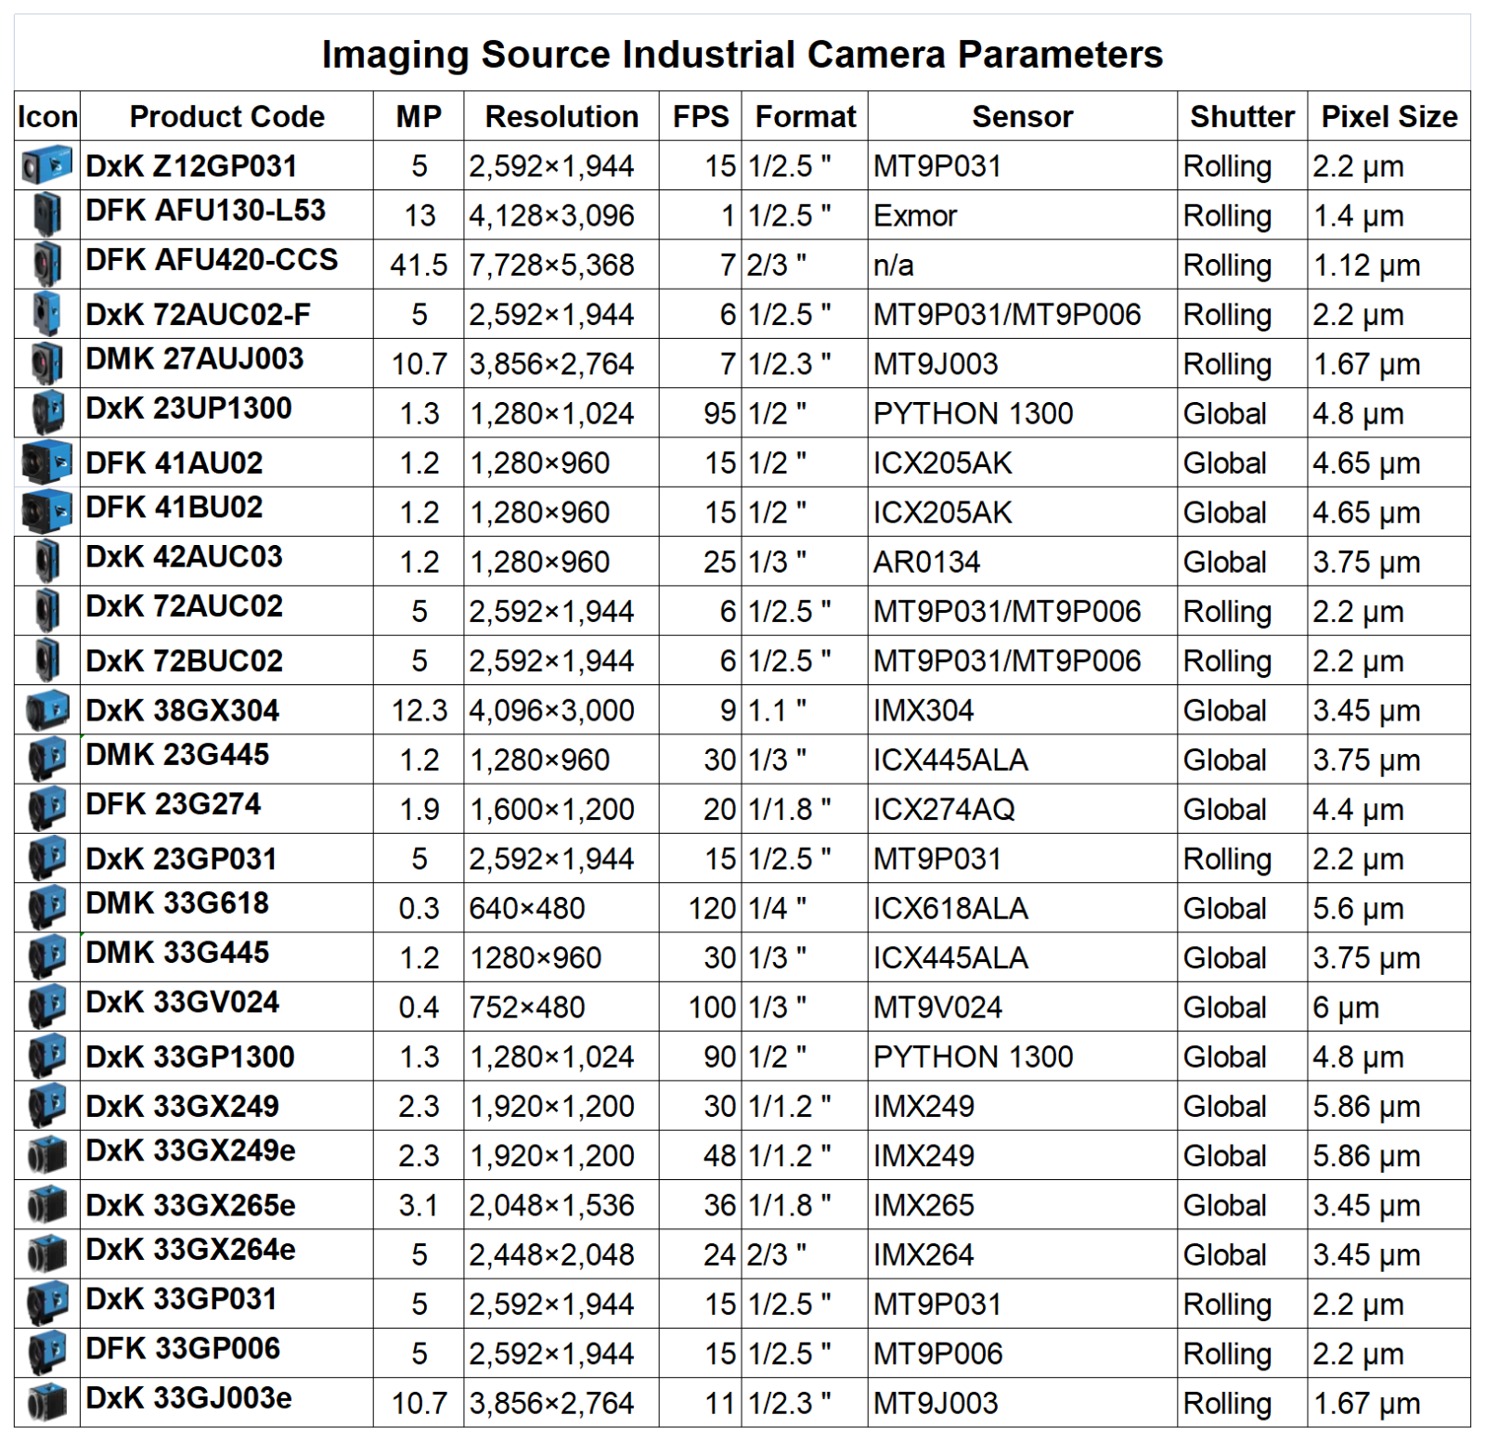Select the DxK 38GX304 camera icon

pyautogui.click(x=47, y=709)
